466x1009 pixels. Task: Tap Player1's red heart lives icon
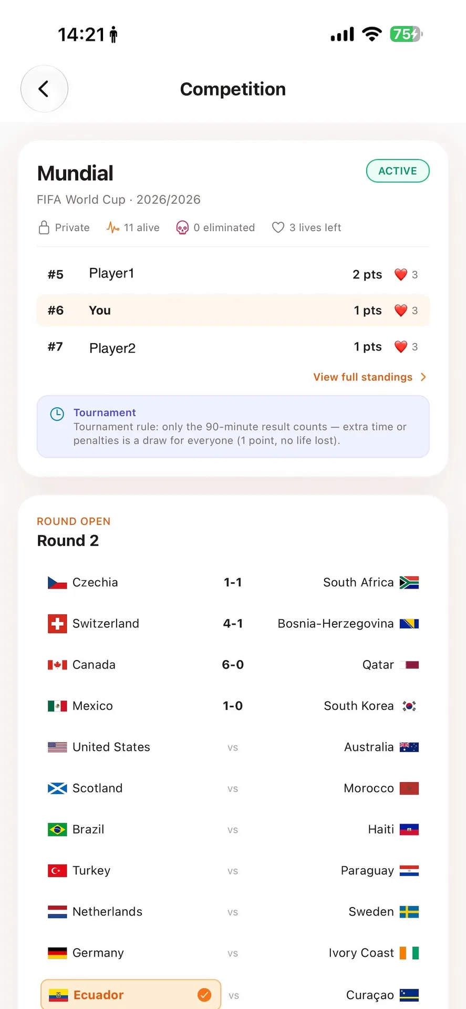click(x=401, y=274)
